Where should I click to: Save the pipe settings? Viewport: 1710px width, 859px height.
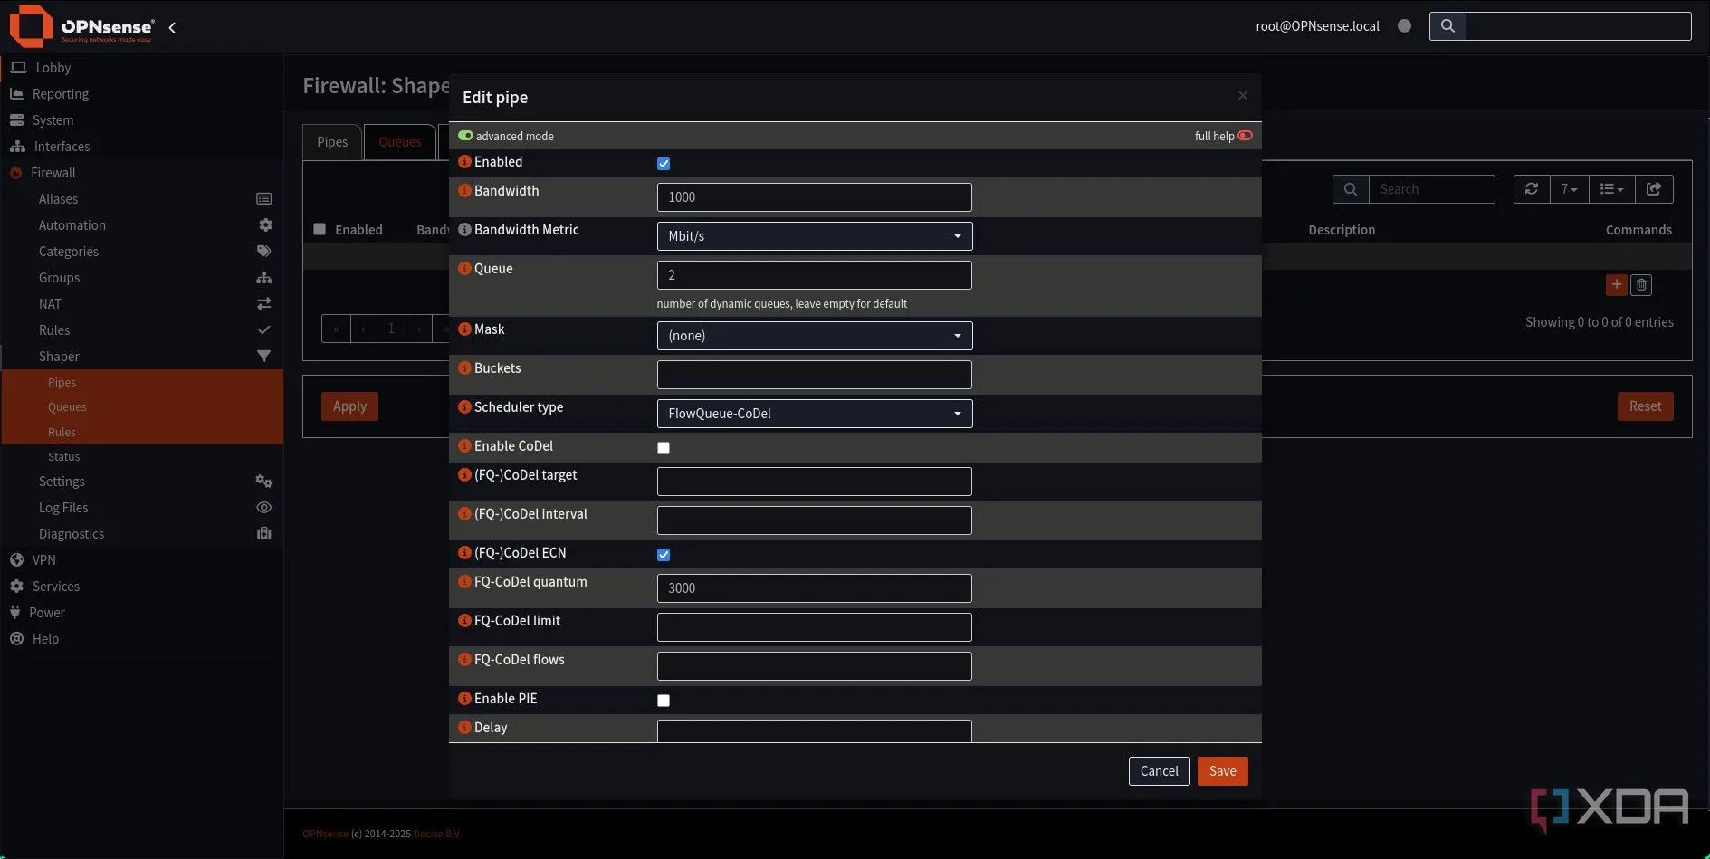(x=1222, y=771)
